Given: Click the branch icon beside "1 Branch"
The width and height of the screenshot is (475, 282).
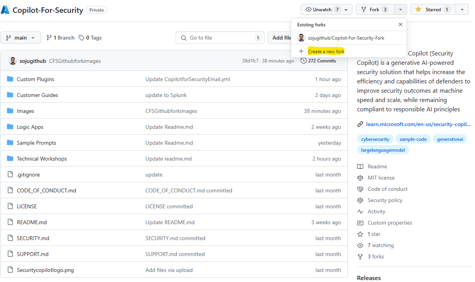Looking at the screenshot, I should coord(50,38).
